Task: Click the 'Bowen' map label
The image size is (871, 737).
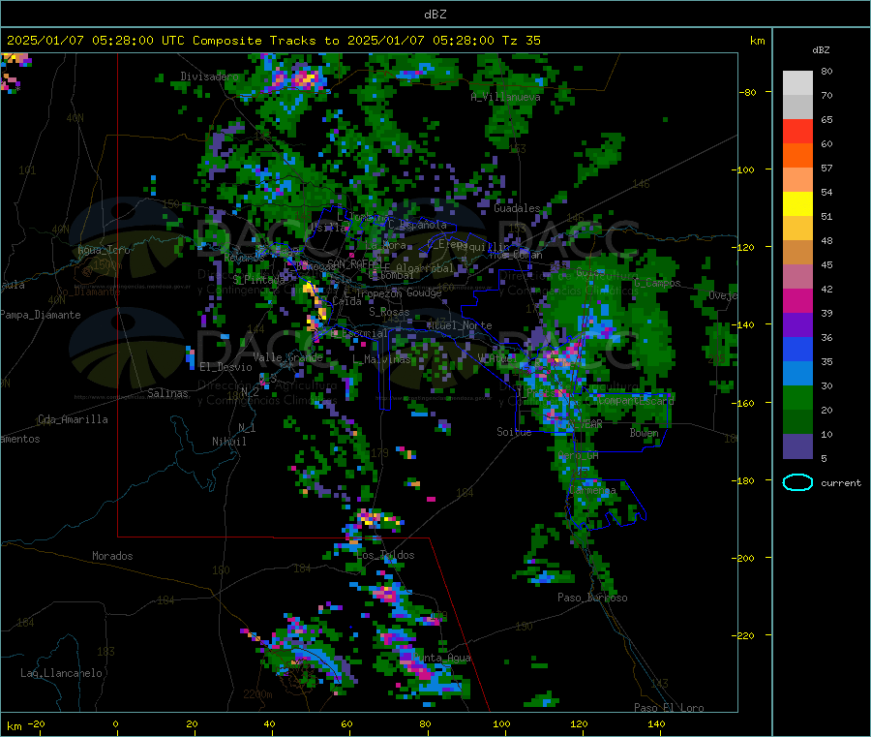Action: (644, 434)
